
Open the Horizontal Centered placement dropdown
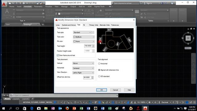coord(83,68)
